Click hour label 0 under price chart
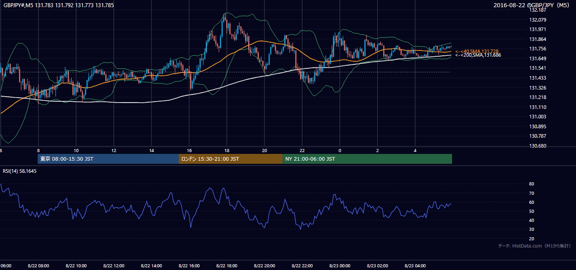The height and width of the screenshot is (270, 576). point(340,151)
